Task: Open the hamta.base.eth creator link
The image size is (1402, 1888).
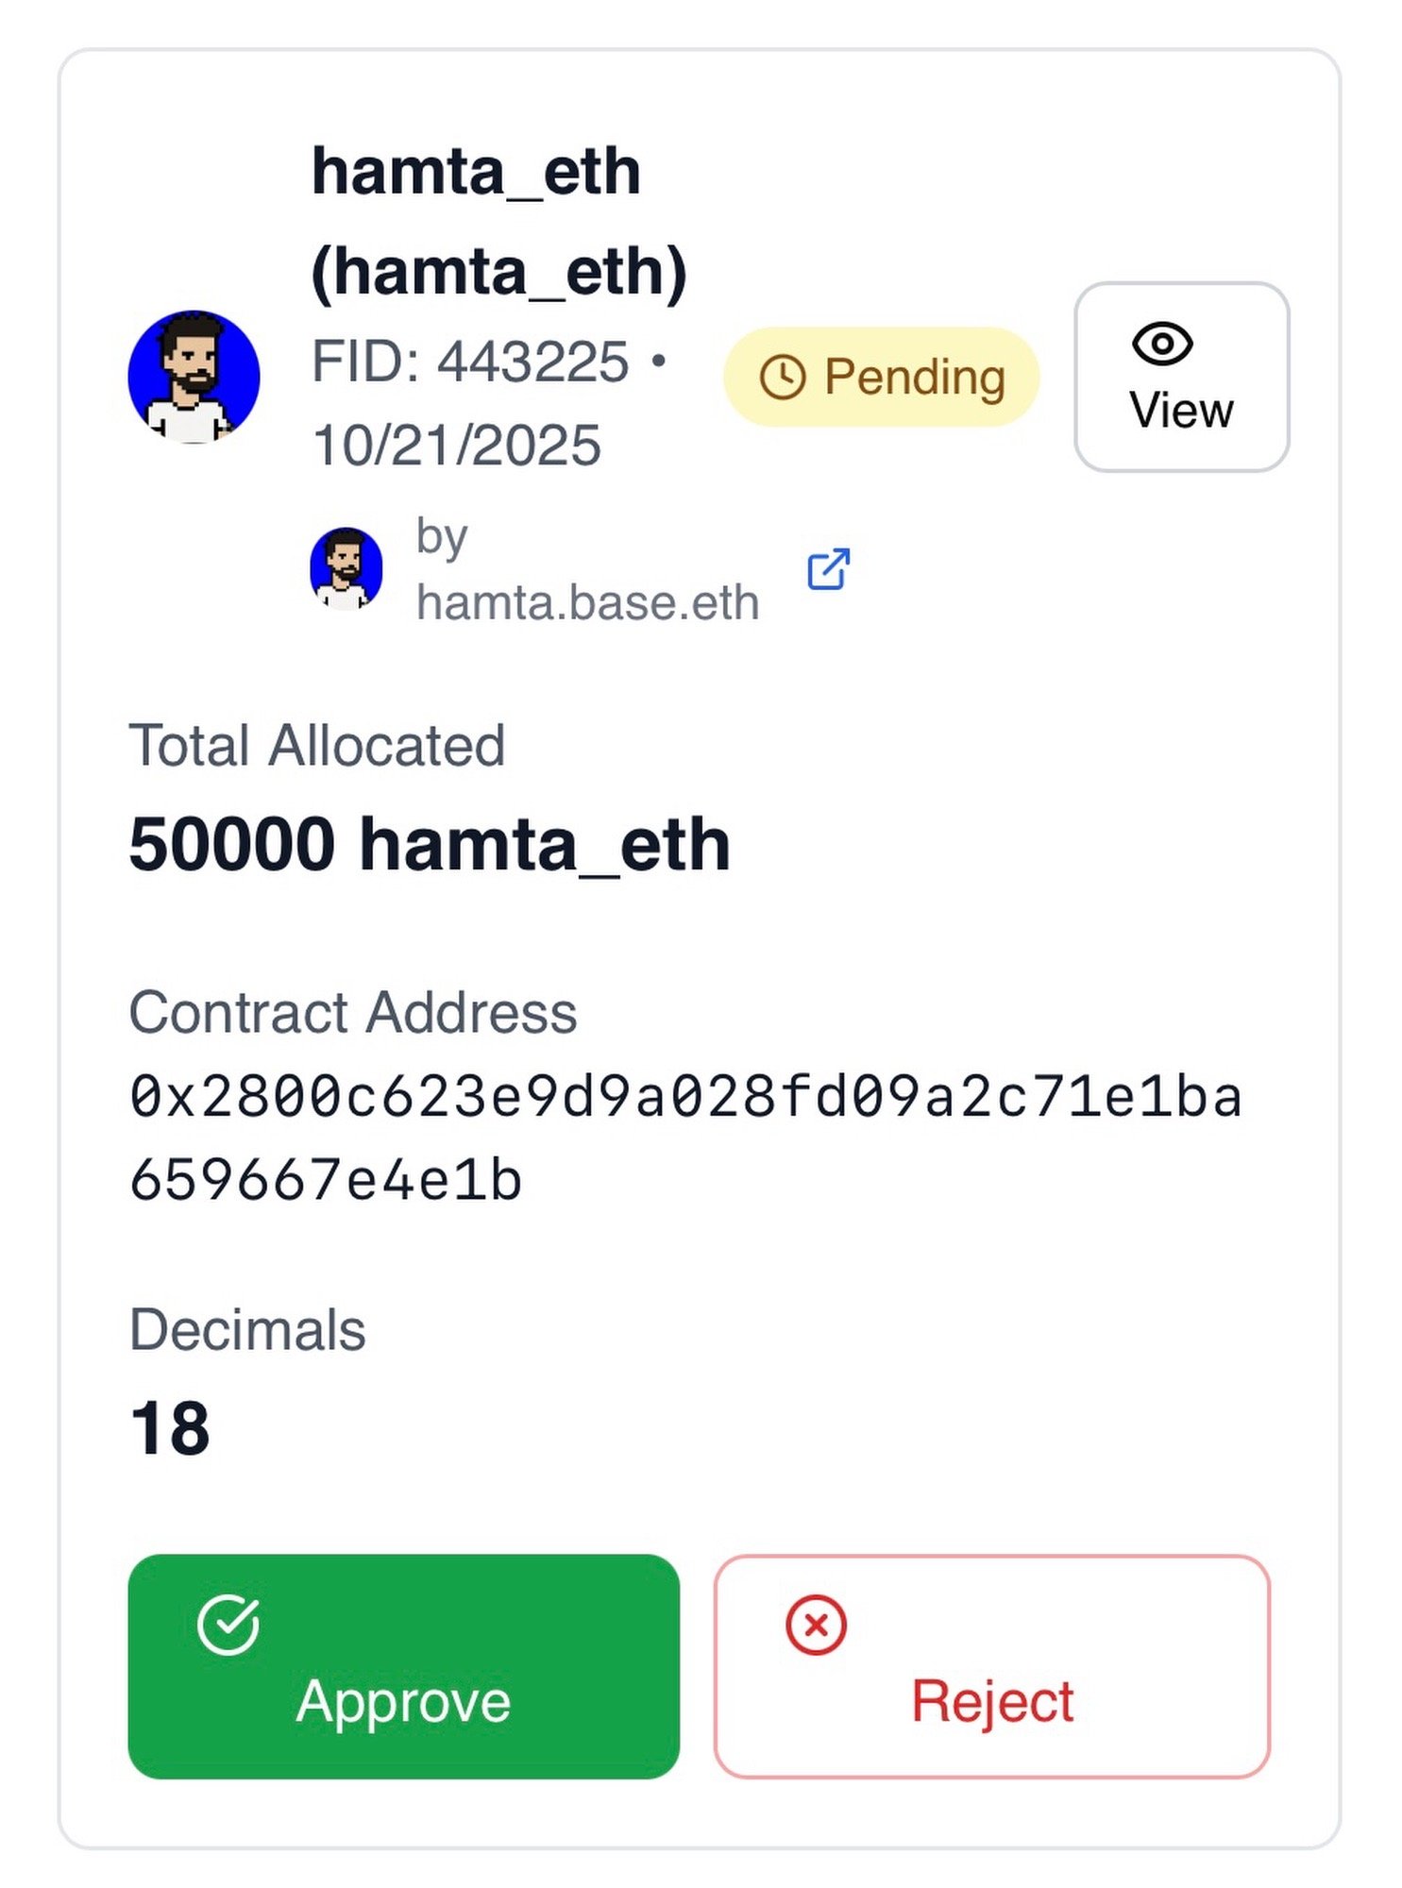Action: 587,602
